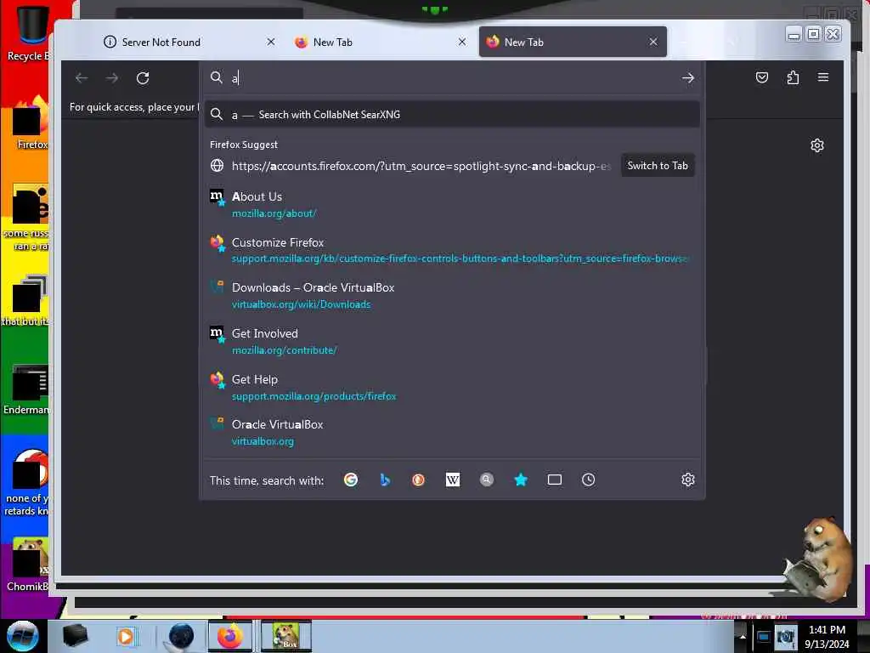Select the Recycle Bin desktop icon
The width and height of the screenshot is (870, 653).
click(x=28, y=33)
